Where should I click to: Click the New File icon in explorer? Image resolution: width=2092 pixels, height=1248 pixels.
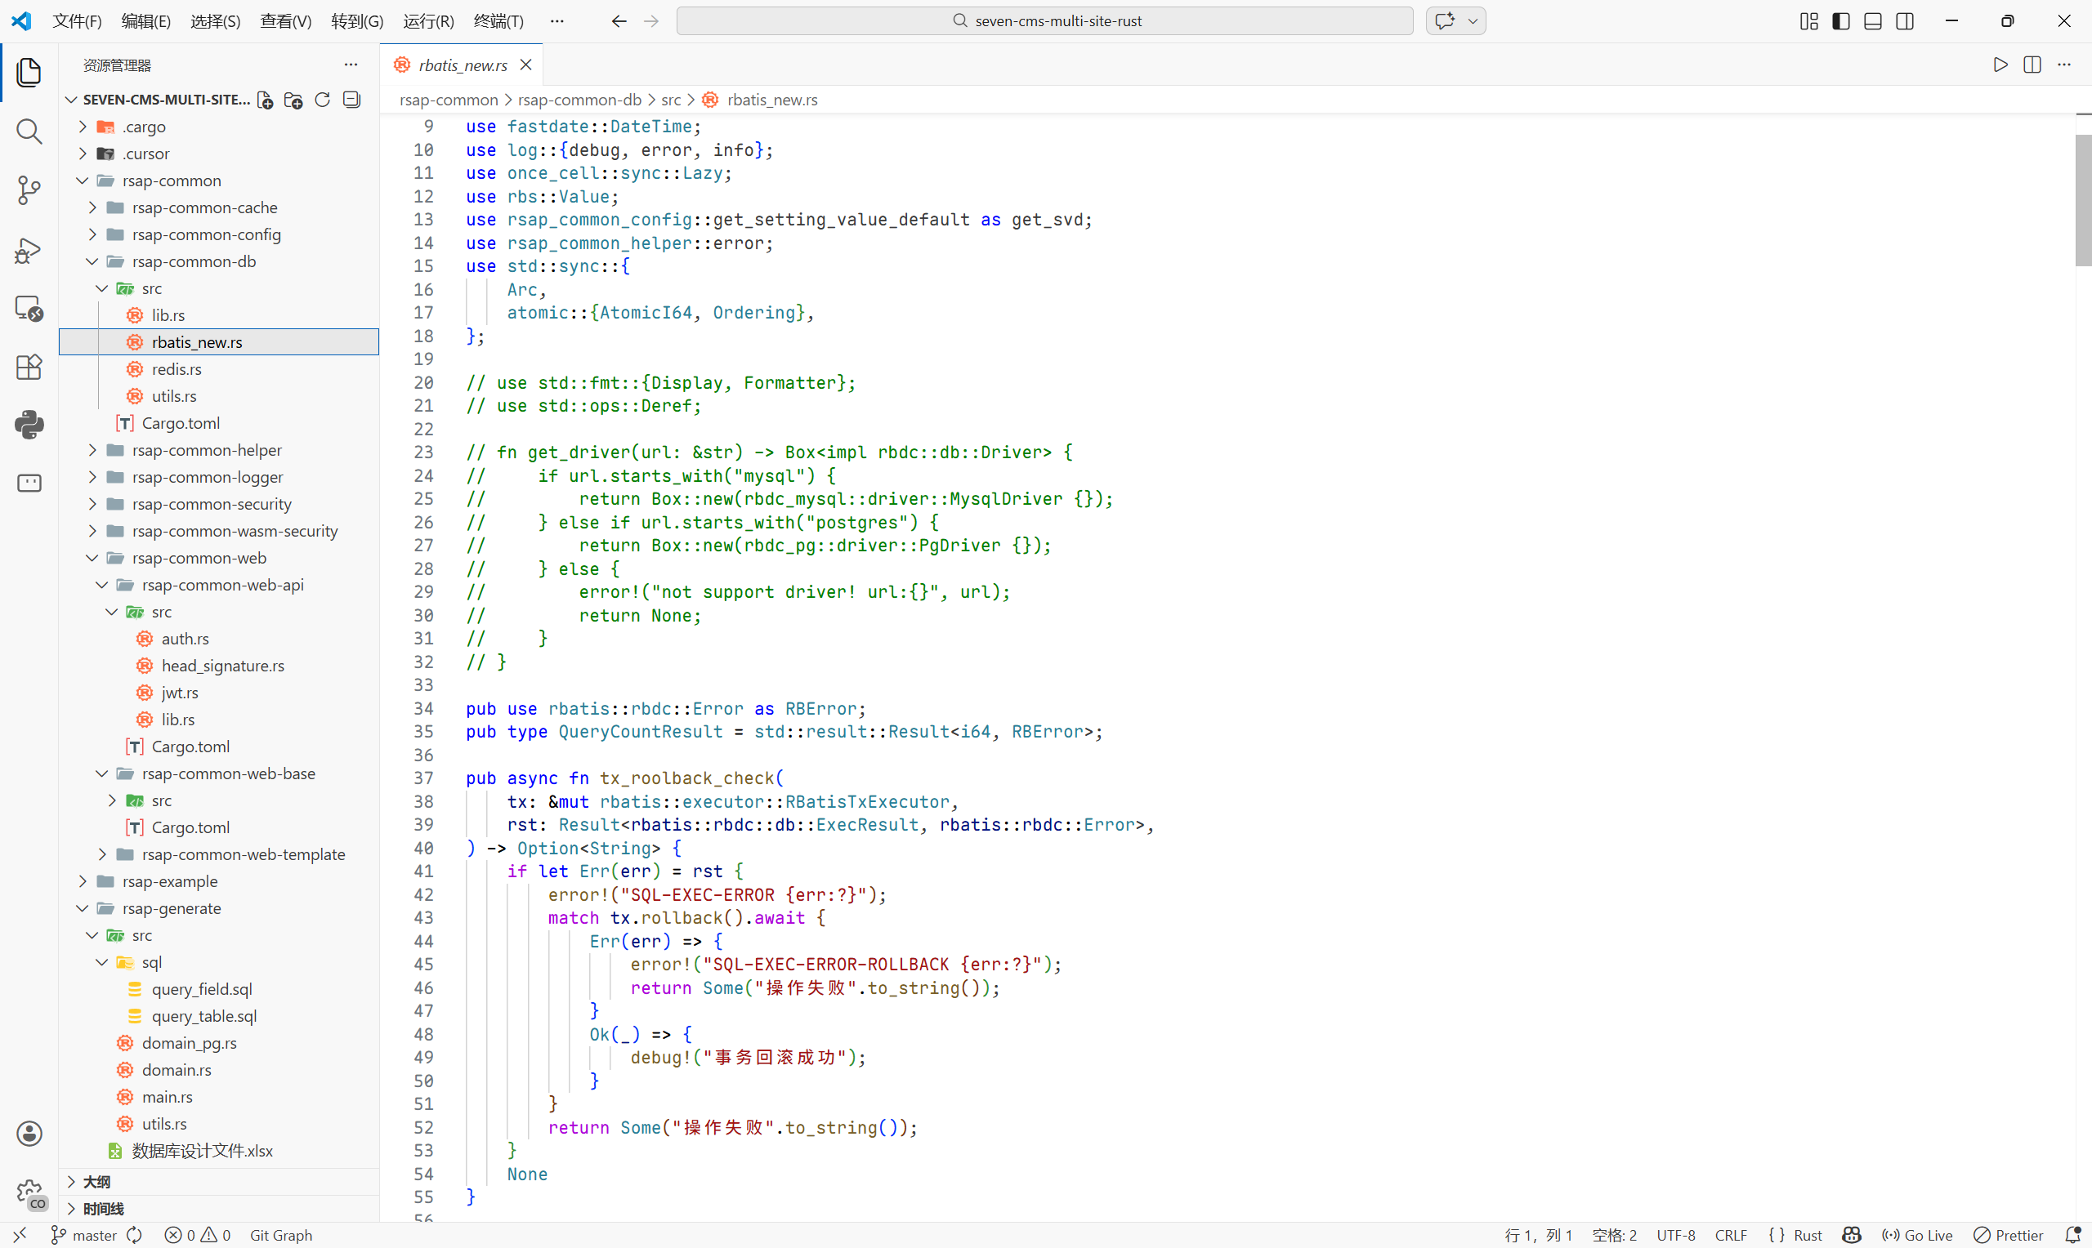click(x=265, y=100)
